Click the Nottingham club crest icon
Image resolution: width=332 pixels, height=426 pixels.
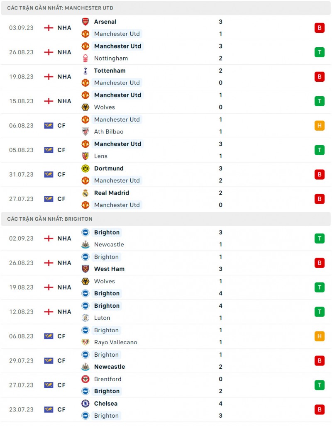click(x=85, y=58)
